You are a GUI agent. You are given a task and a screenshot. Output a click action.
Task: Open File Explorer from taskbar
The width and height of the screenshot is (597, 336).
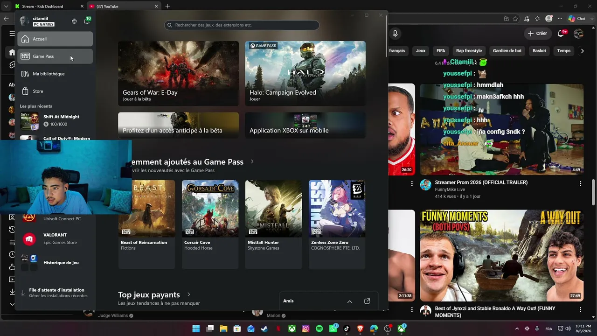[223, 329]
